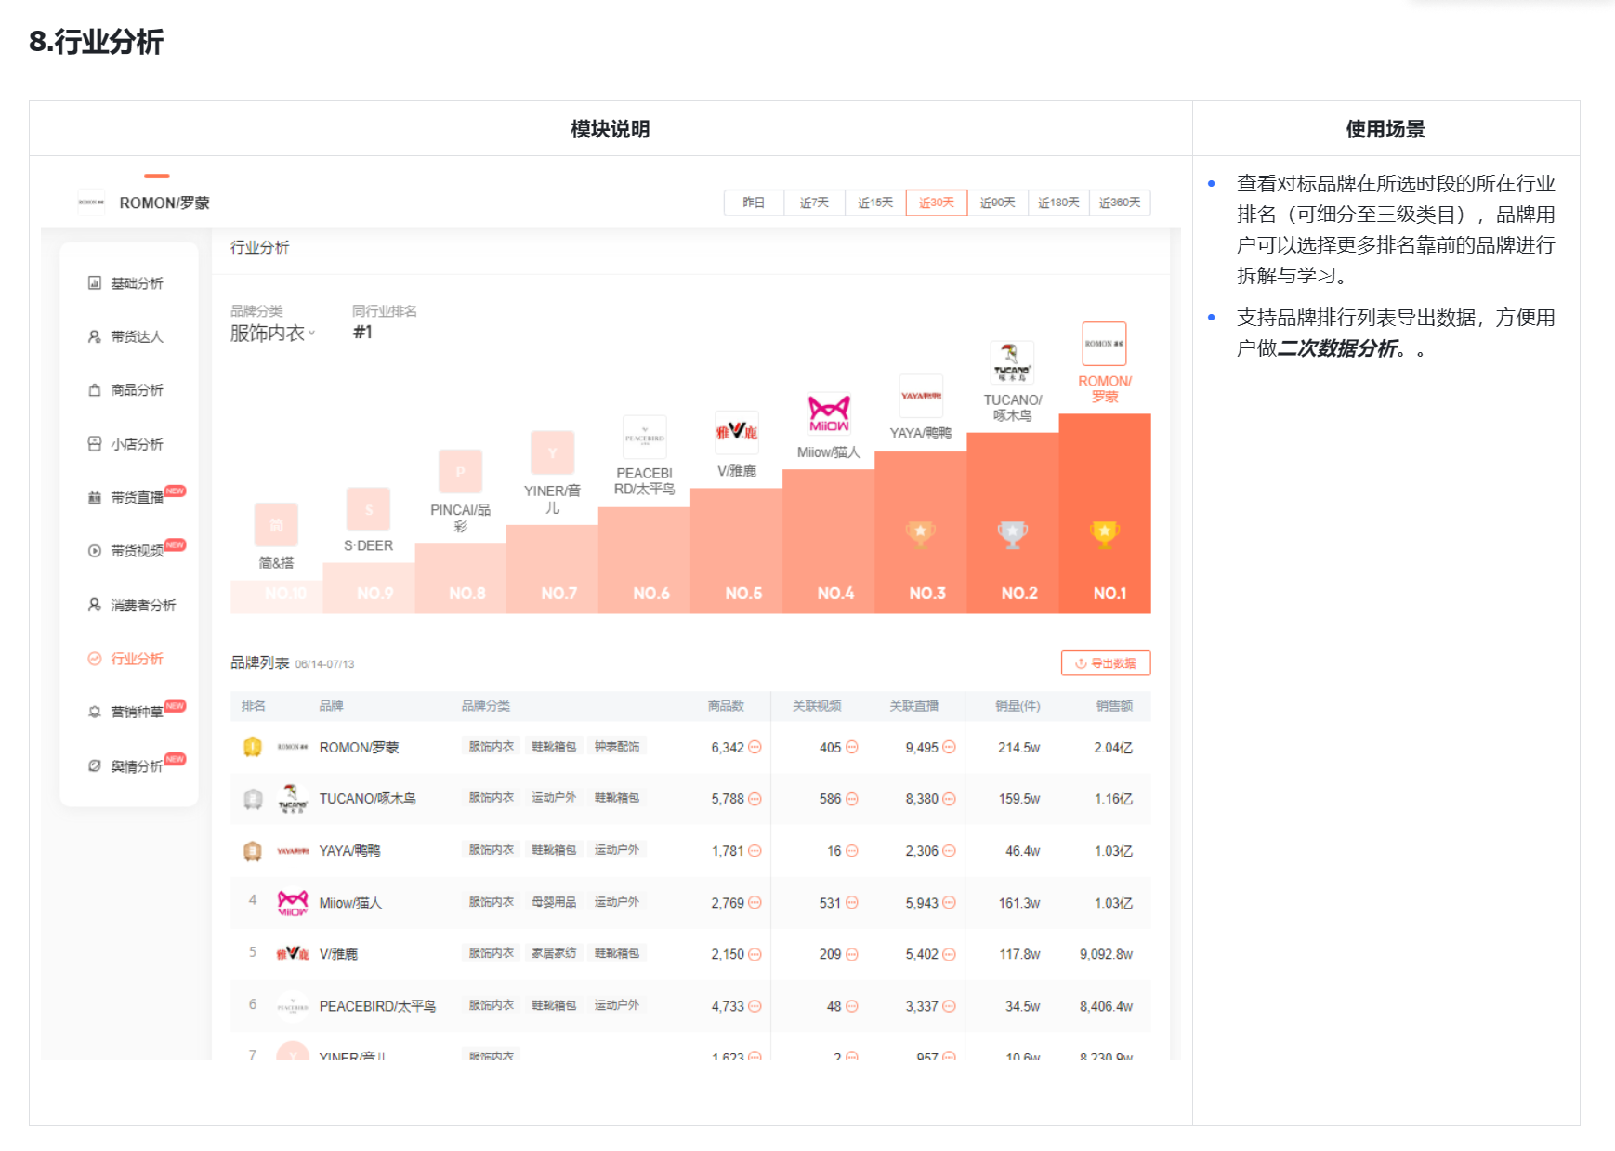Click 销售额 column header

click(1114, 706)
